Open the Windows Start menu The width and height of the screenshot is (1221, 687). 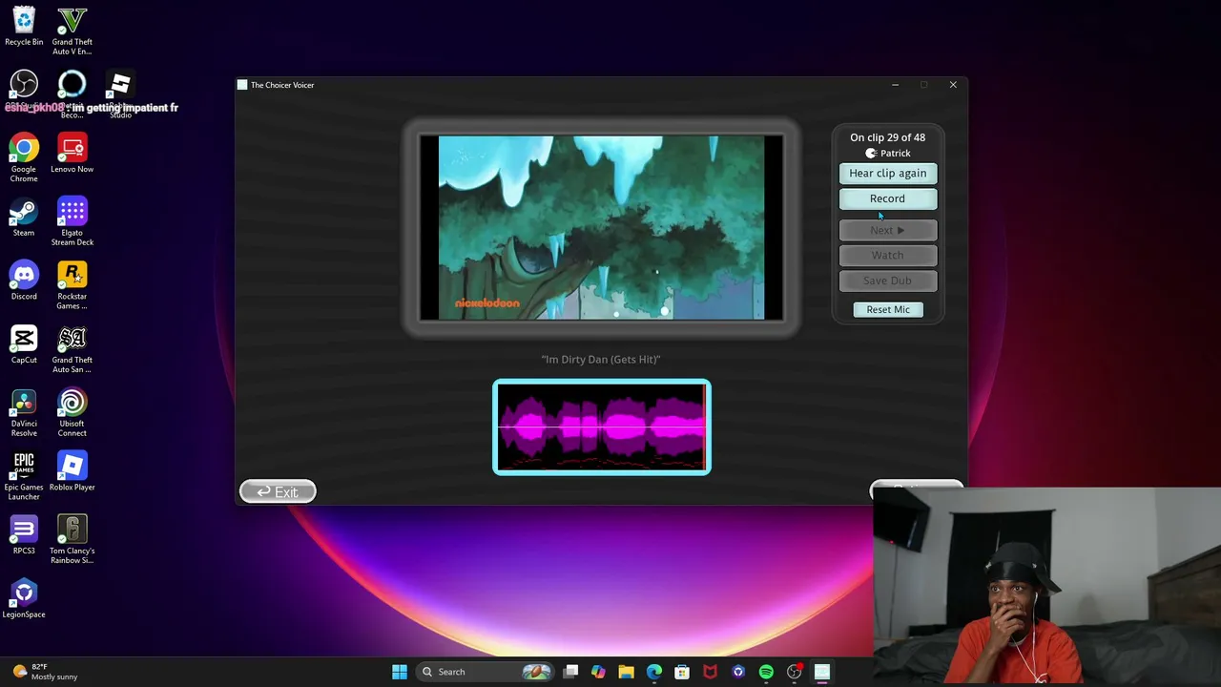tap(400, 672)
